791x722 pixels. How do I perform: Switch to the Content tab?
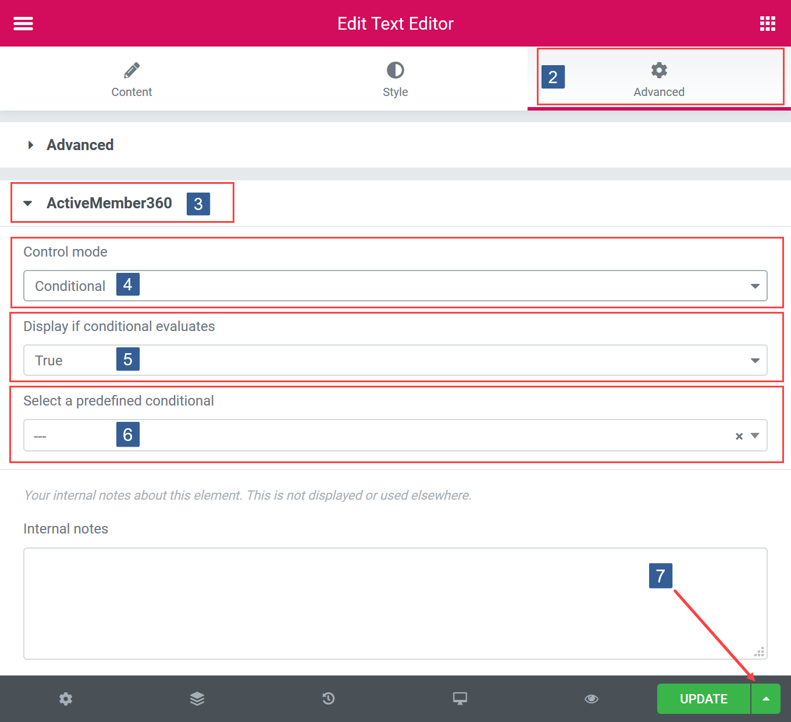tap(131, 79)
